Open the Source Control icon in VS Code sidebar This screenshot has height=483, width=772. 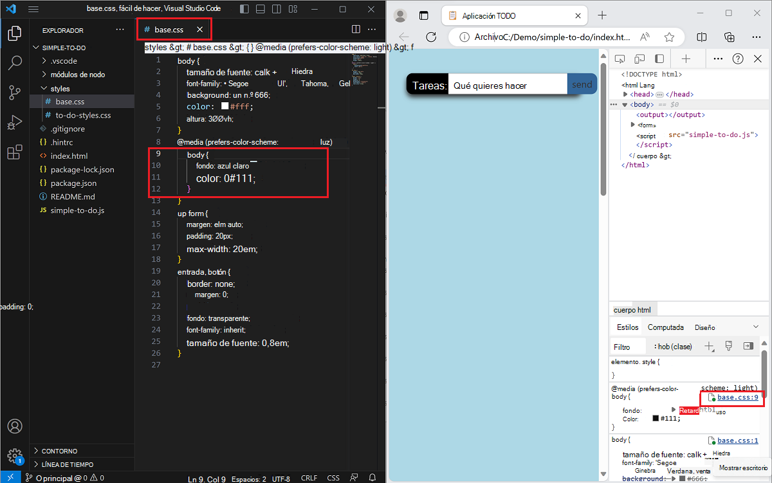coord(14,93)
